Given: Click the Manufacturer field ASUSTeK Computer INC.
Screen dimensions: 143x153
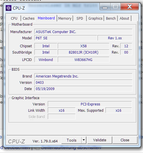Looking at the screenshot, I should 83,32.
